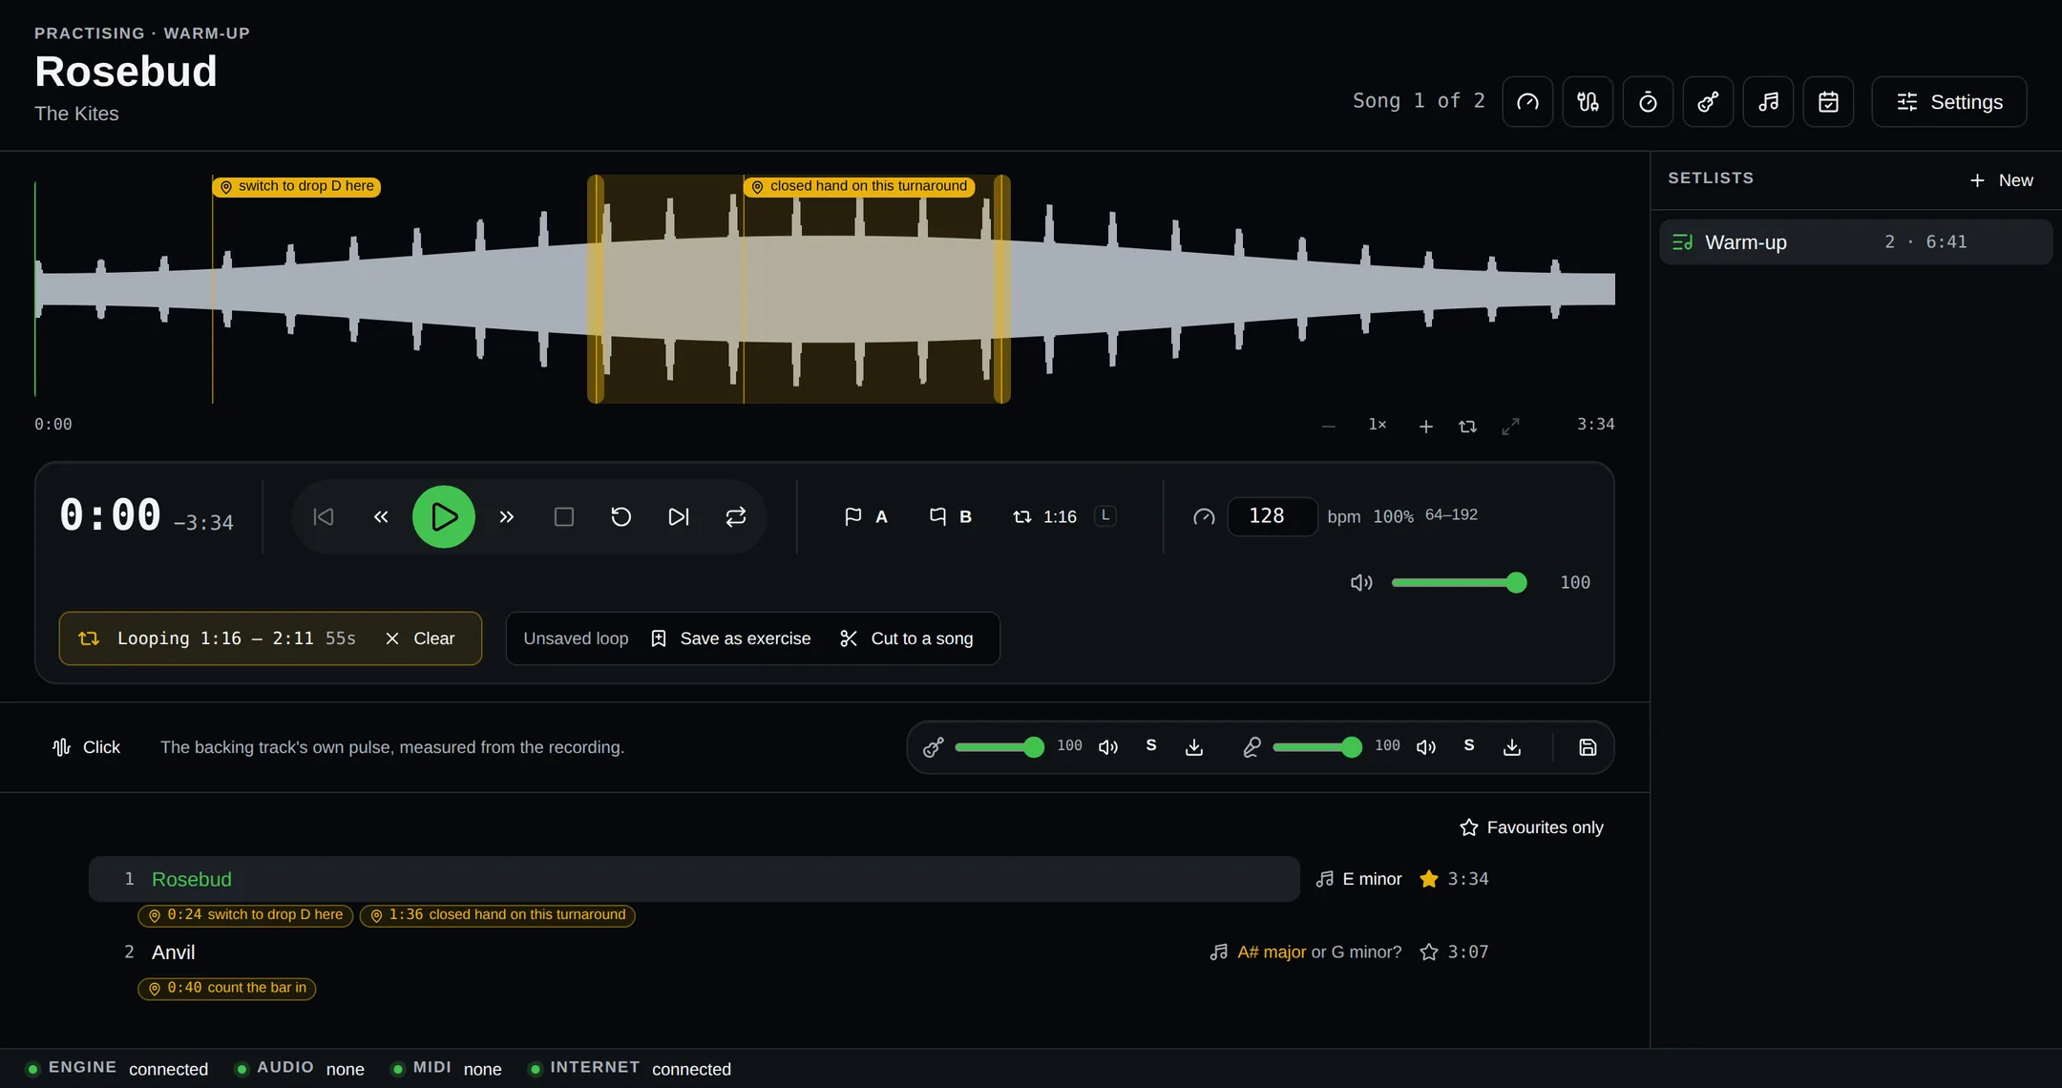2062x1088 pixels.
Task: Fast forward with double right chevrons
Action: (507, 516)
